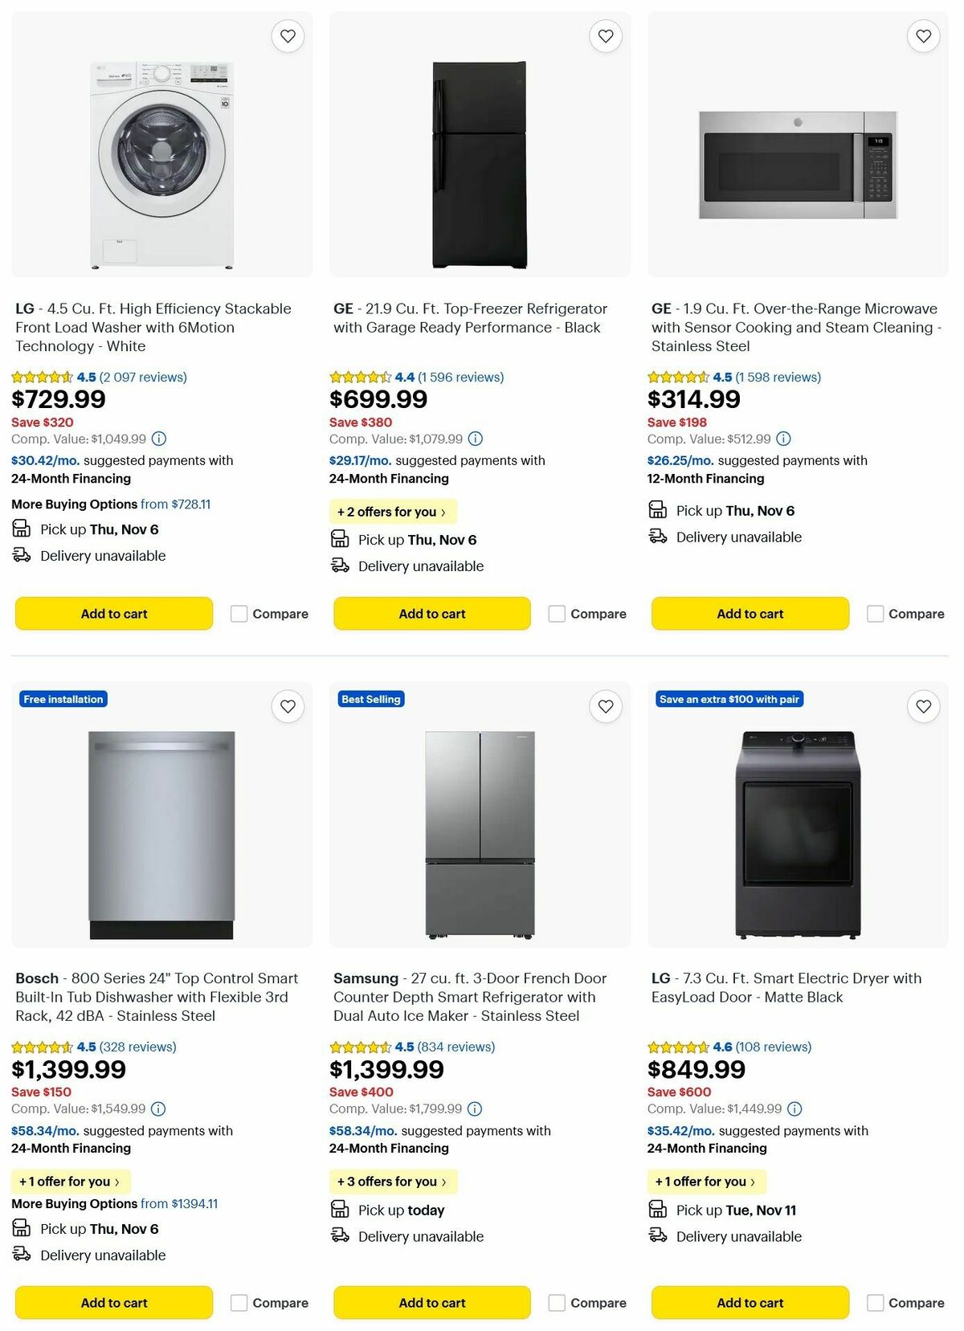Open comp value info for the Samsung refrigerator
This screenshot has width=964, height=1331.
tap(473, 1108)
